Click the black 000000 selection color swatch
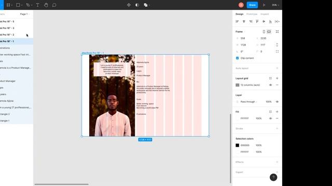 (238, 145)
